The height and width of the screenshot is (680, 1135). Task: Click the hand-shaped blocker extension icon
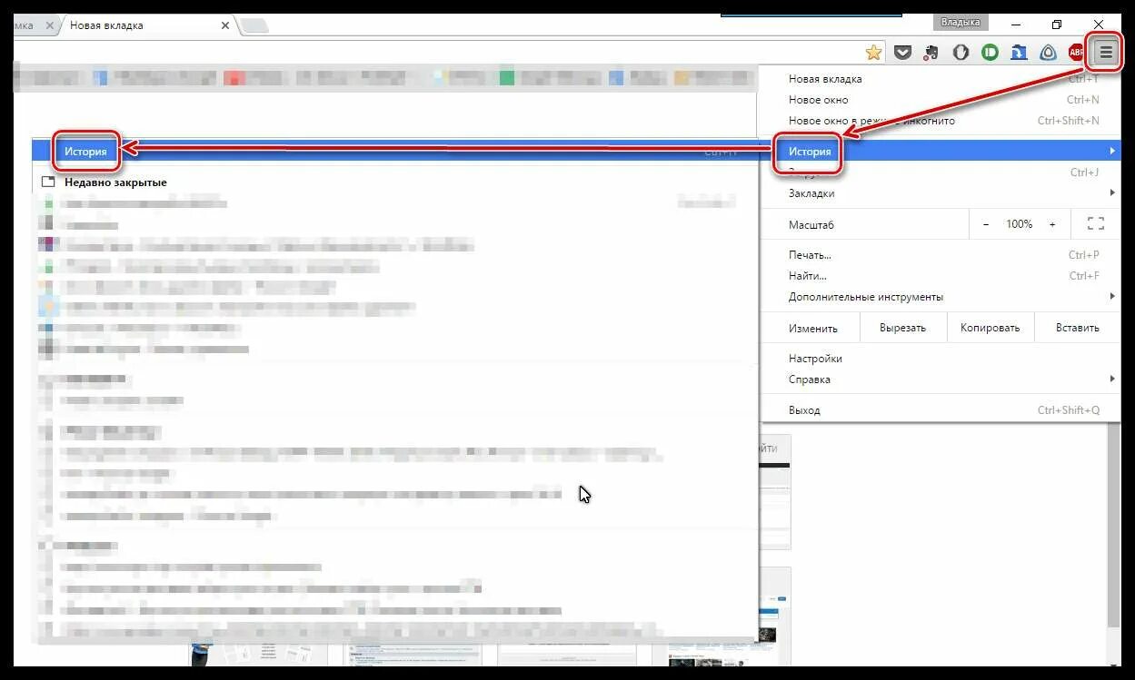(x=961, y=53)
